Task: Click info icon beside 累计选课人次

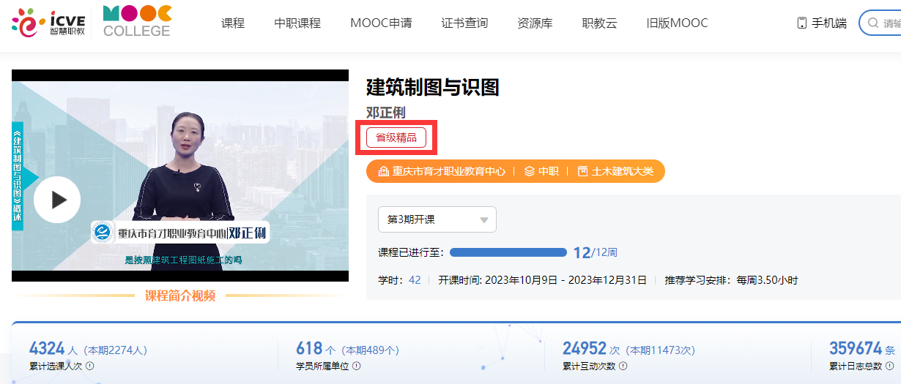Action: coord(90,366)
